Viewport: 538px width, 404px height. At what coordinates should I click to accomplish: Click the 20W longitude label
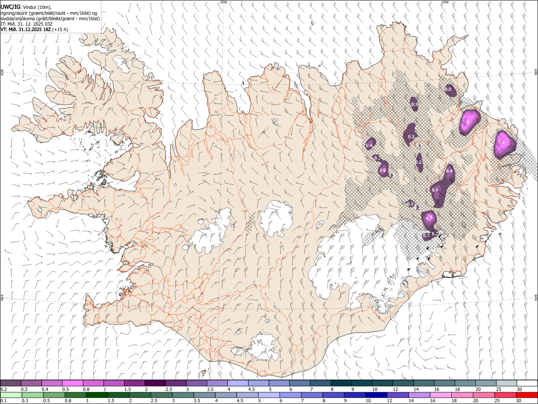tap(224, 2)
